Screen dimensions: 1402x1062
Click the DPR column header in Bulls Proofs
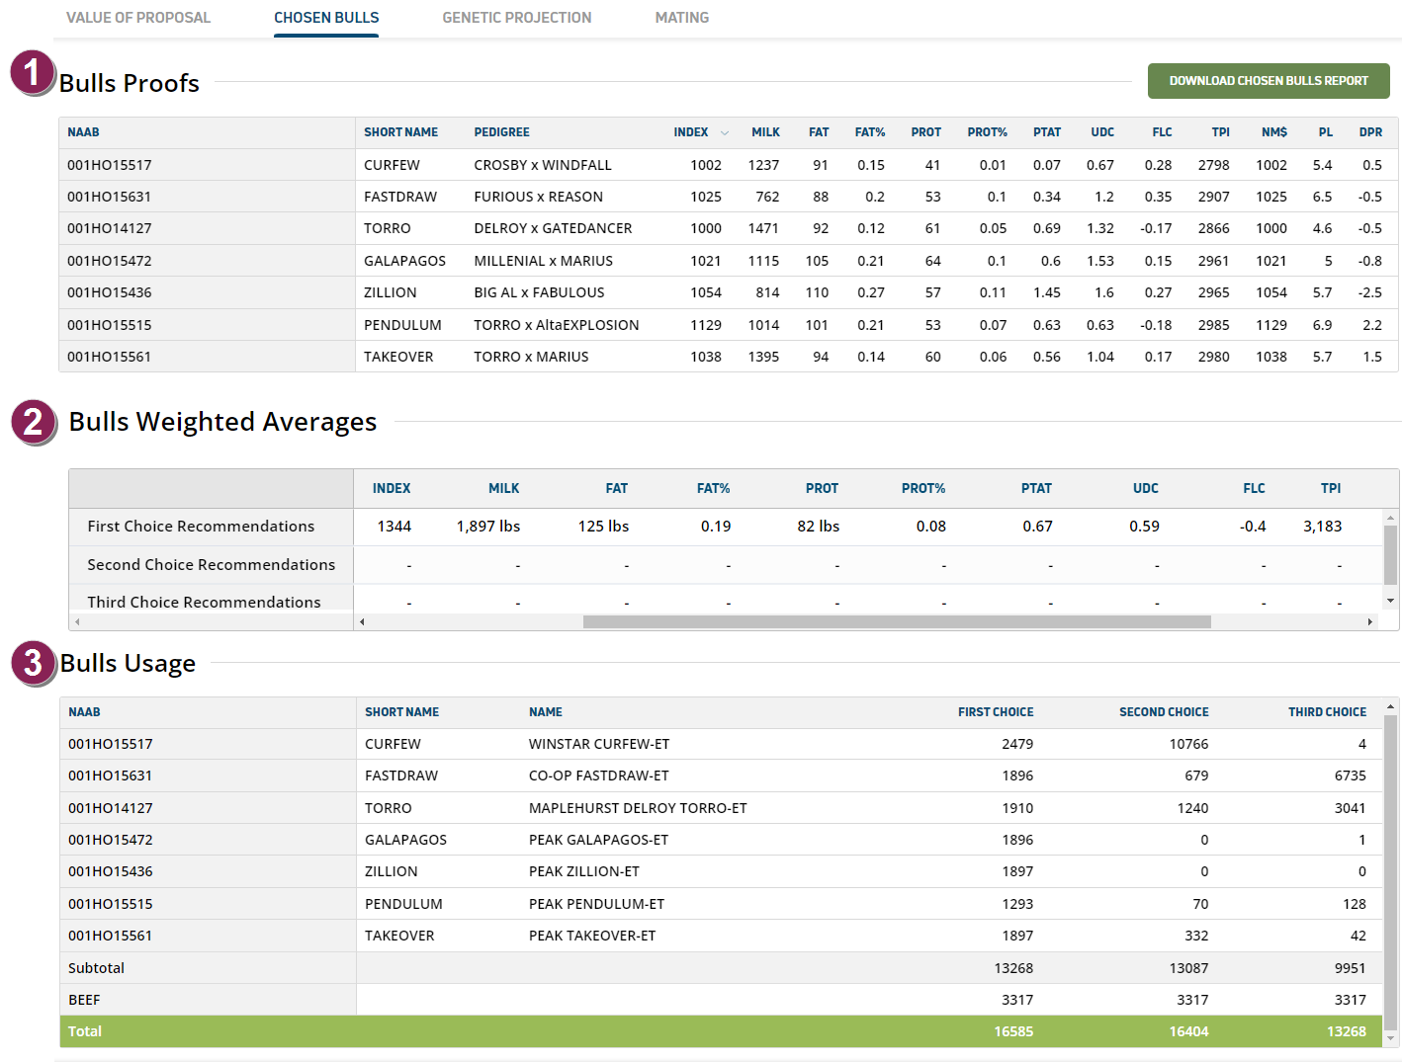[x=1369, y=132]
